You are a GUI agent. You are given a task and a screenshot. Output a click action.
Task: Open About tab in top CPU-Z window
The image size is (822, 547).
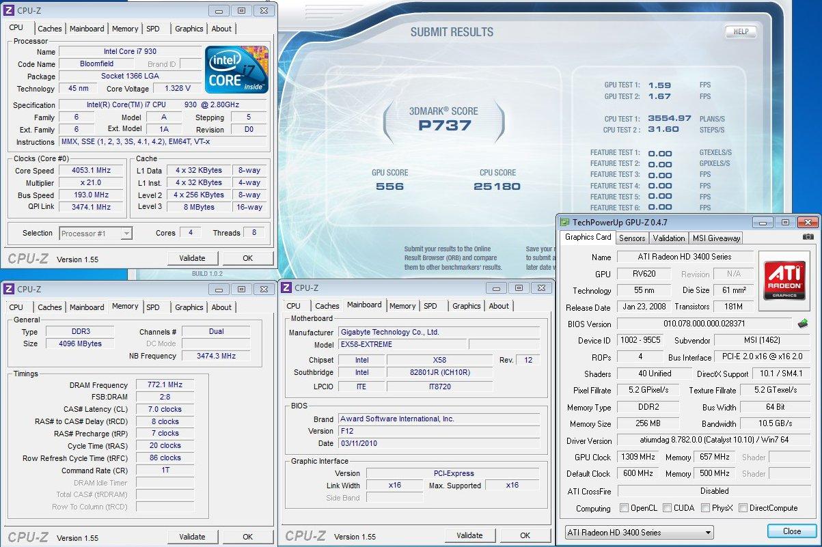(x=221, y=29)
